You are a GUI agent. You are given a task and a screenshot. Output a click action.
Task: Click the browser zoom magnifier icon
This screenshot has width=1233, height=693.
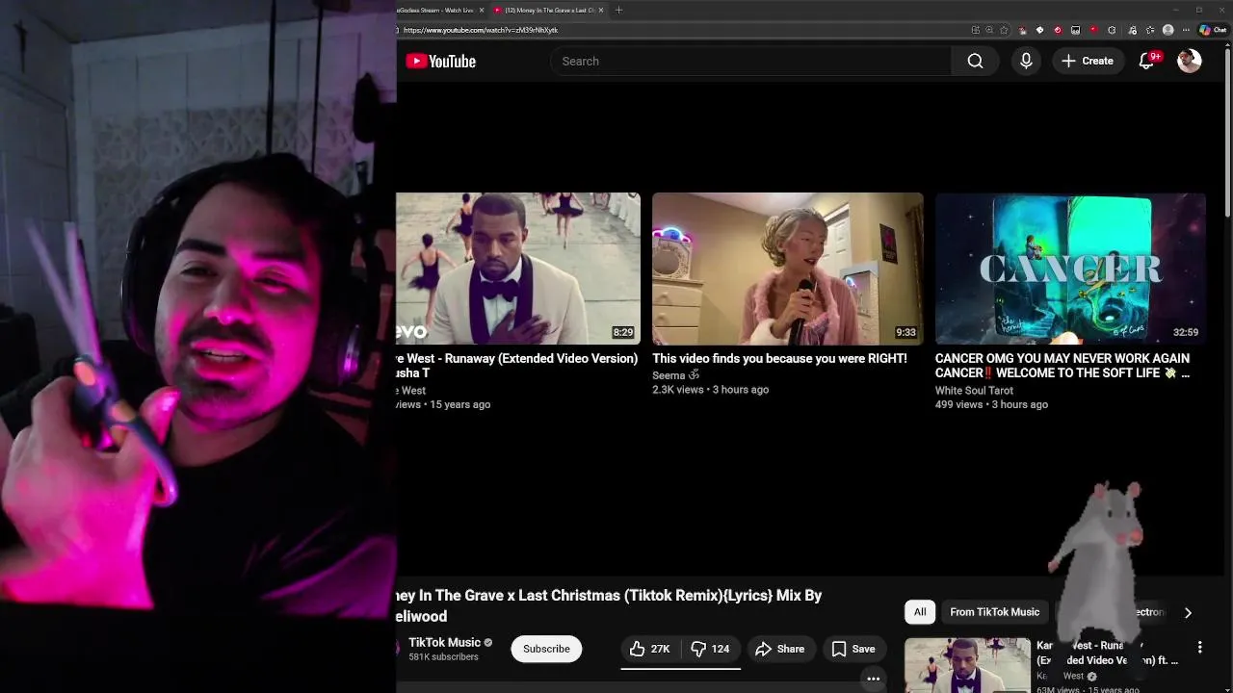(x=989, y=30)
